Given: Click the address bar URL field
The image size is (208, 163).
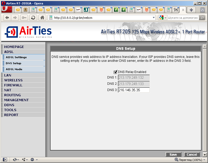Looking at the screenshot, I should point(102,18).
